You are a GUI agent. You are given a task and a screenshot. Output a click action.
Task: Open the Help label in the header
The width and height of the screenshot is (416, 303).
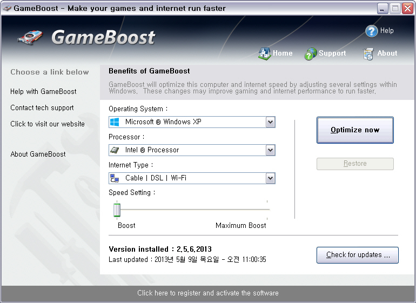tap(387, 30)
